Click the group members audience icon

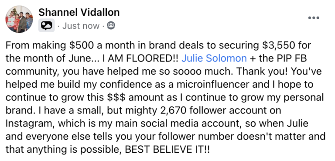point(111,26)
